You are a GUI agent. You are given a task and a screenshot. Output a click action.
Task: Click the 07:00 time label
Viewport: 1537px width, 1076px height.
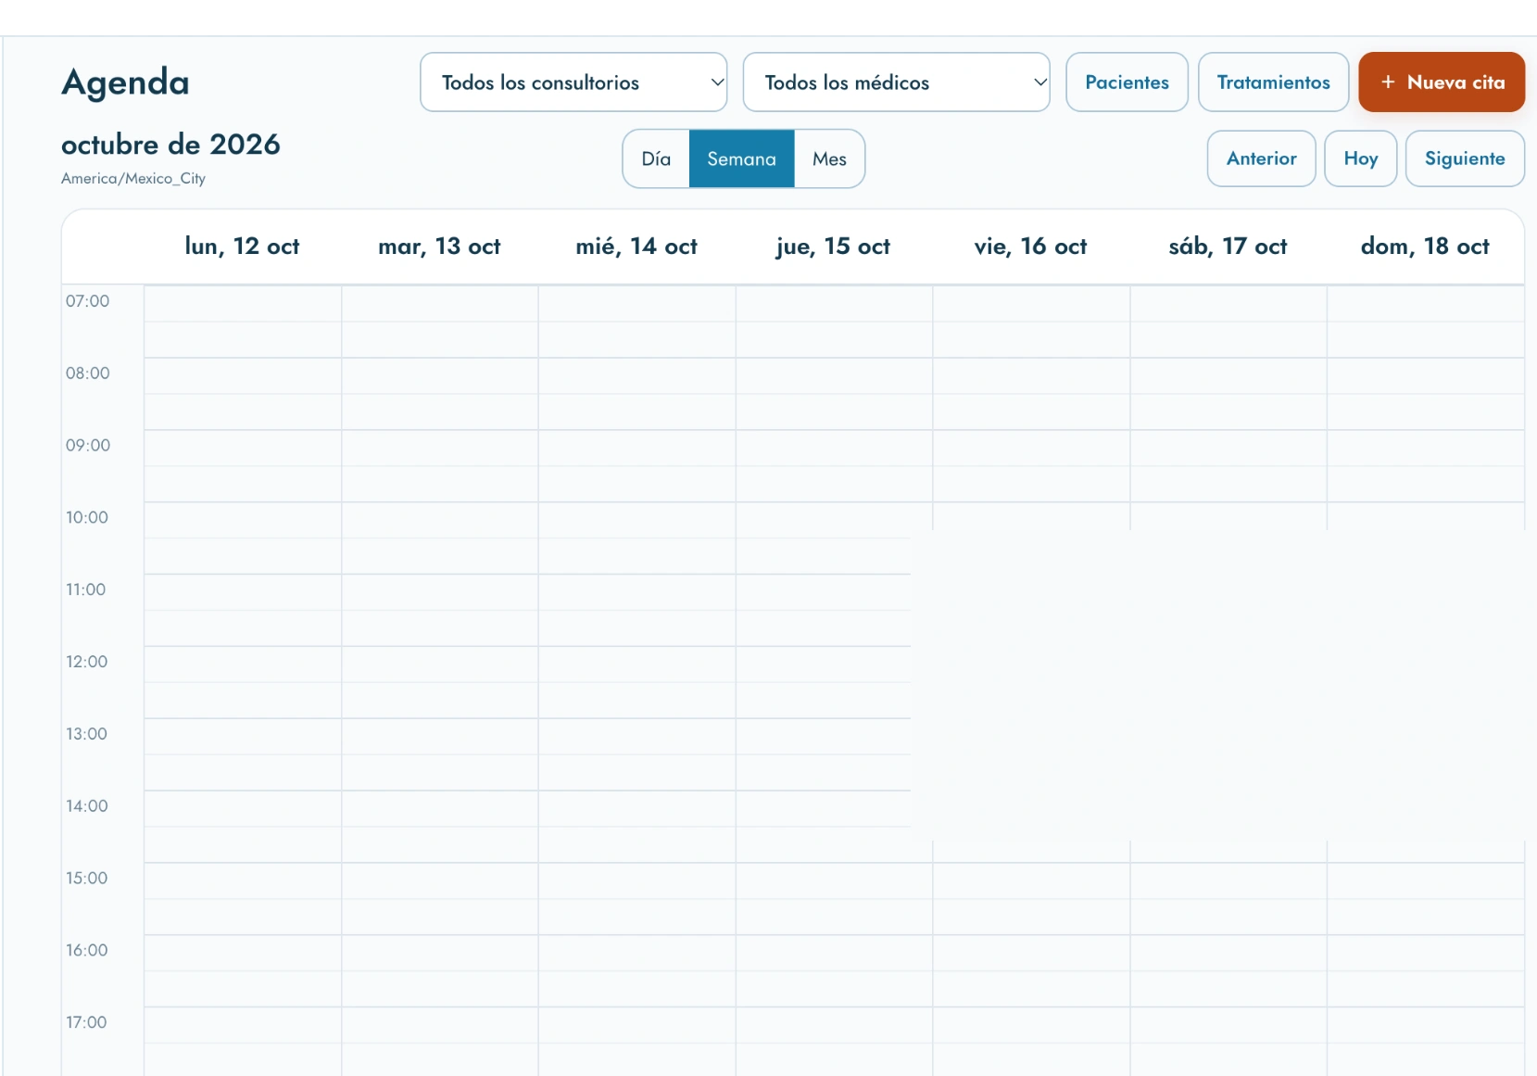pyautogui.click(x=87, y=301)
